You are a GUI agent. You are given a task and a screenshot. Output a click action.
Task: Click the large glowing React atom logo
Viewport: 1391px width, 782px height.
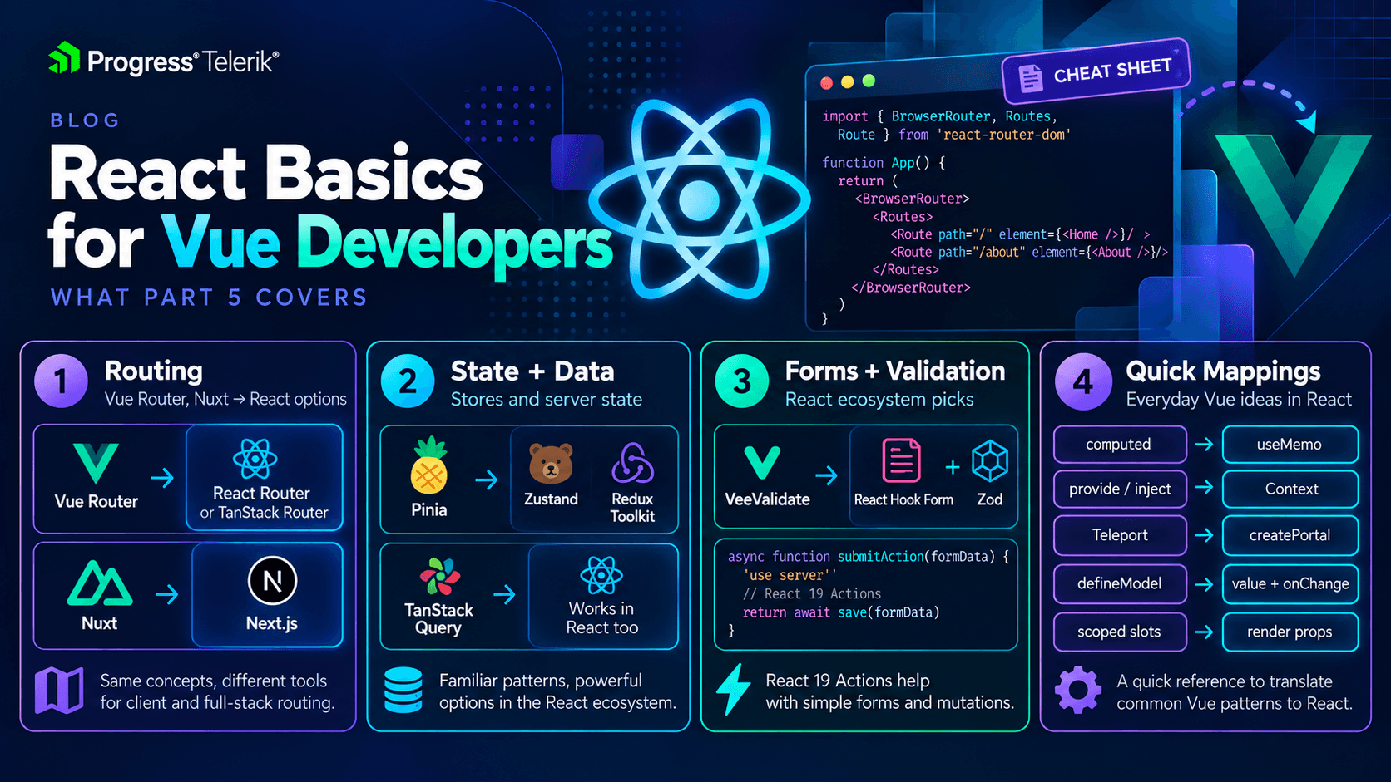click(x=699, y=199)
